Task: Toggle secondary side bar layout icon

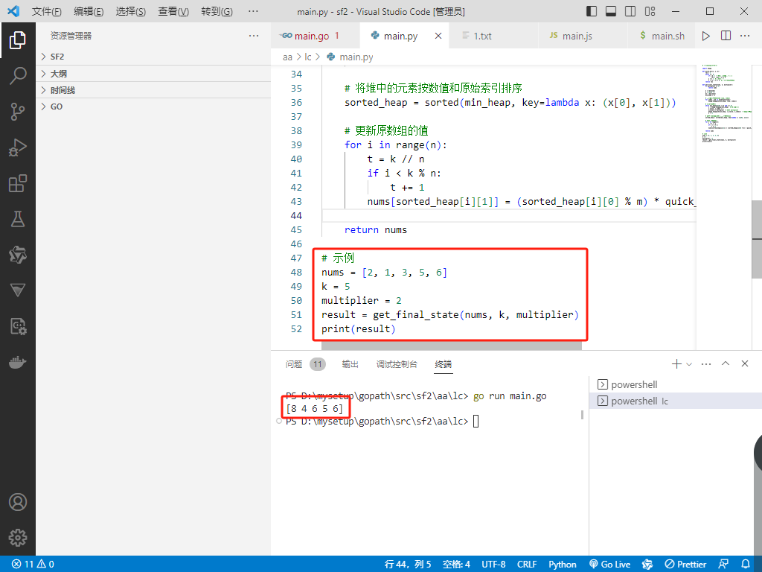Action: pyautogui.click(x=630, y=11)
